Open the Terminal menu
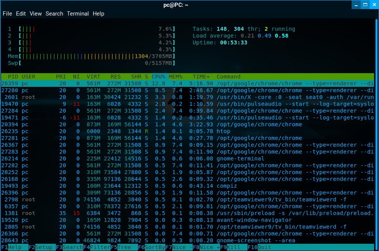379x251 pixels. point(78,14)
